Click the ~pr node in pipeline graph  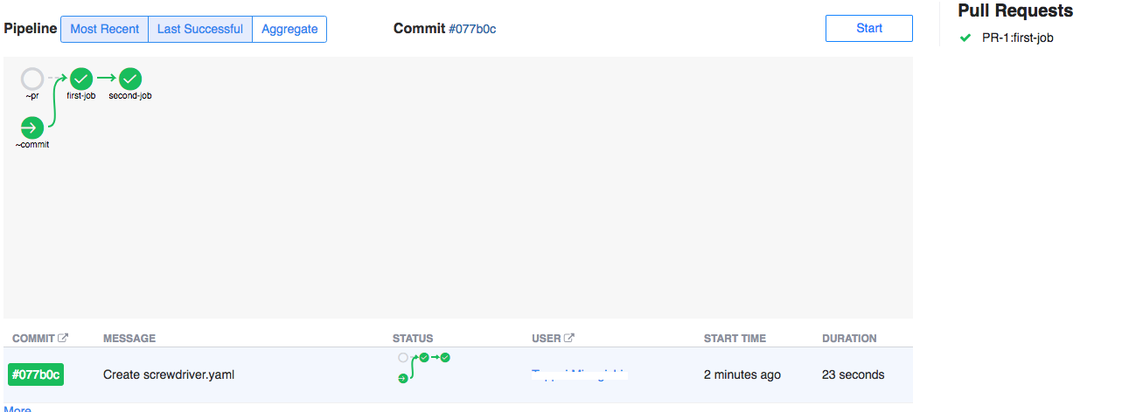tap(32, 79)
